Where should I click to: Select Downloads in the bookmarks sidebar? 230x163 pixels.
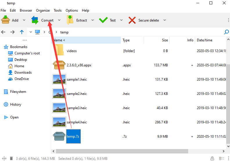pos(23,72)
